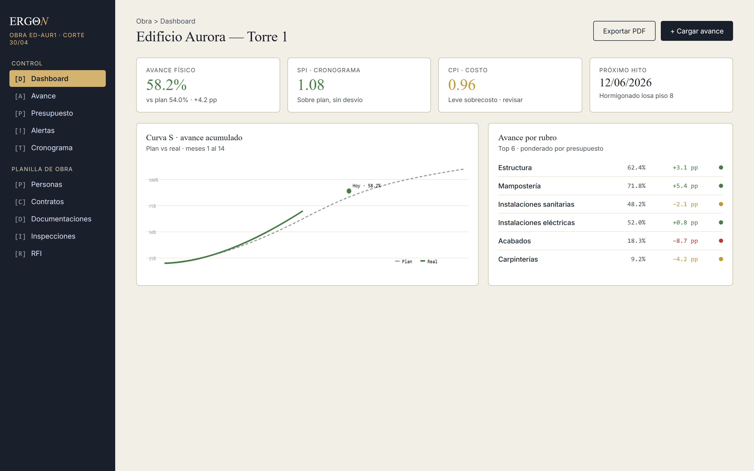Open Inspecciones section
Screen dimensions: 754x471
tap(57, 236)
